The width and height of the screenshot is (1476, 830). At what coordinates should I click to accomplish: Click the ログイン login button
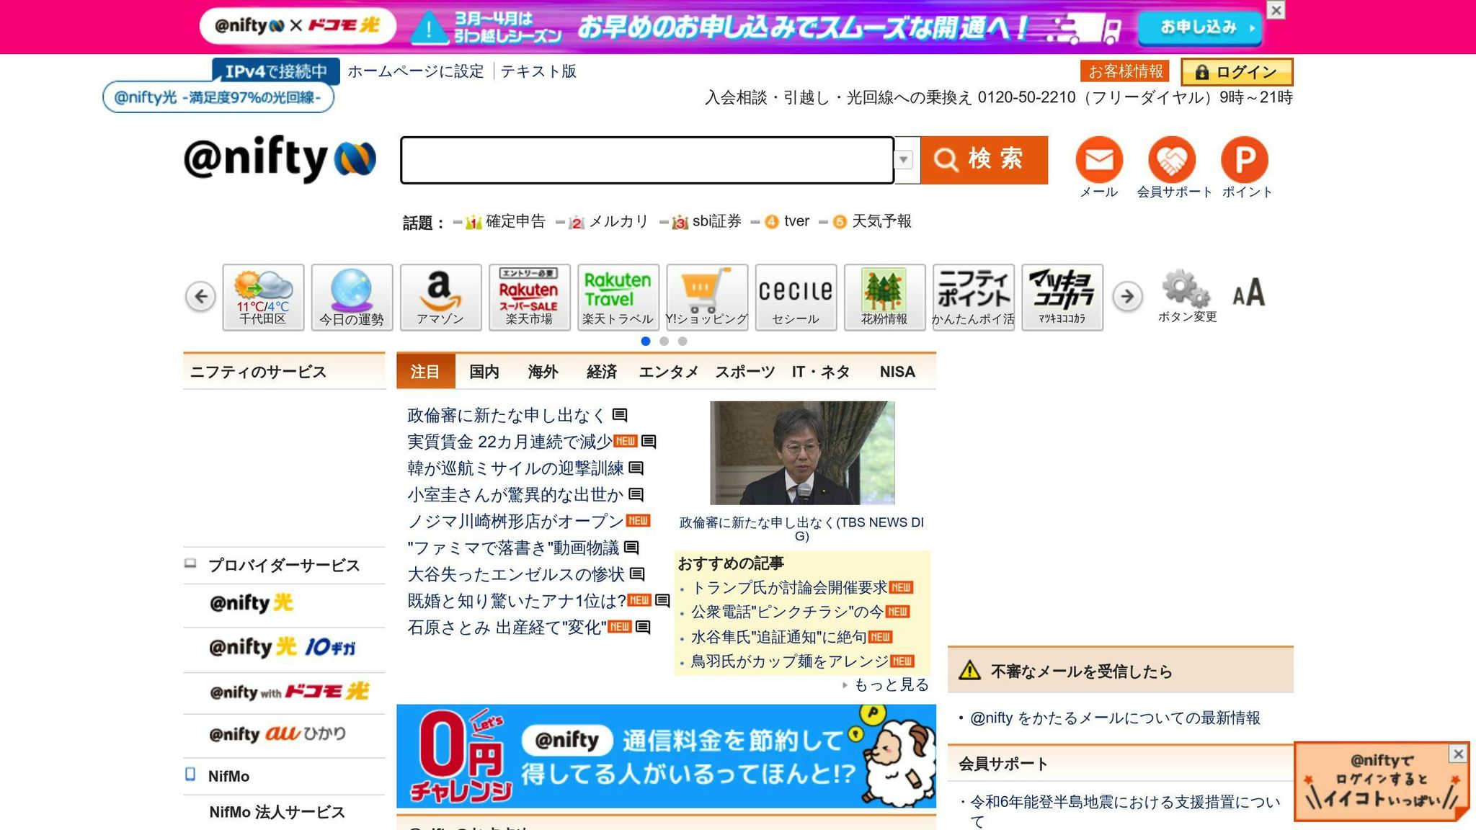pyautogui.click(x=1237, y=72)
